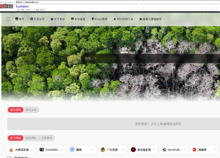
Task: Open the COKEMV site card
Action: (x=51, y=150)
